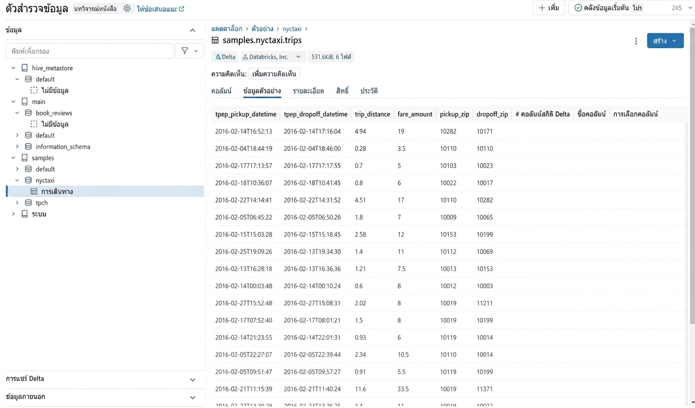The height and width of the screenshot is (408, 695).
Task: Collapse main catalog tree node
Action: tap(14, 102)
